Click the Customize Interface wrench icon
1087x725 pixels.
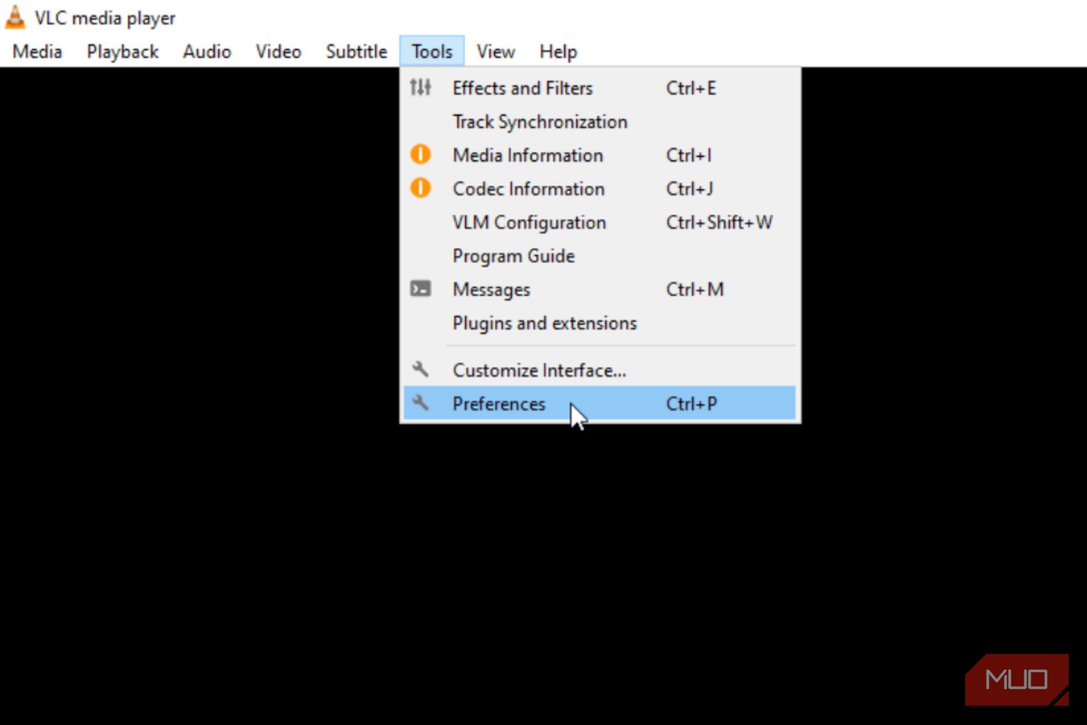420,369
